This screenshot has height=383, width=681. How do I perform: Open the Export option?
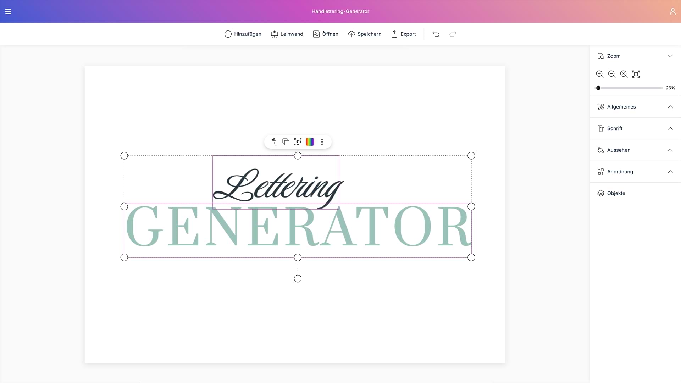click(403, 34)
